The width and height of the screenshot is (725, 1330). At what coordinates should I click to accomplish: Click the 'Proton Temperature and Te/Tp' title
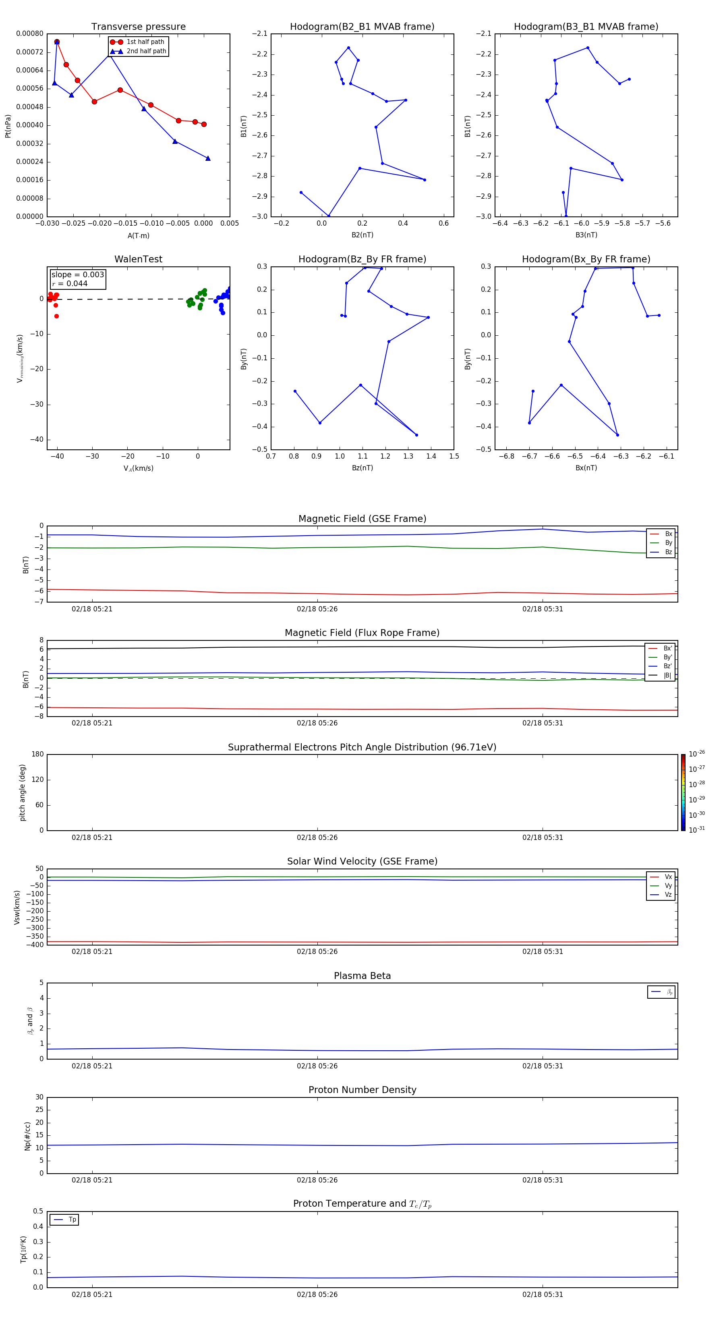tap(362, 1203)
